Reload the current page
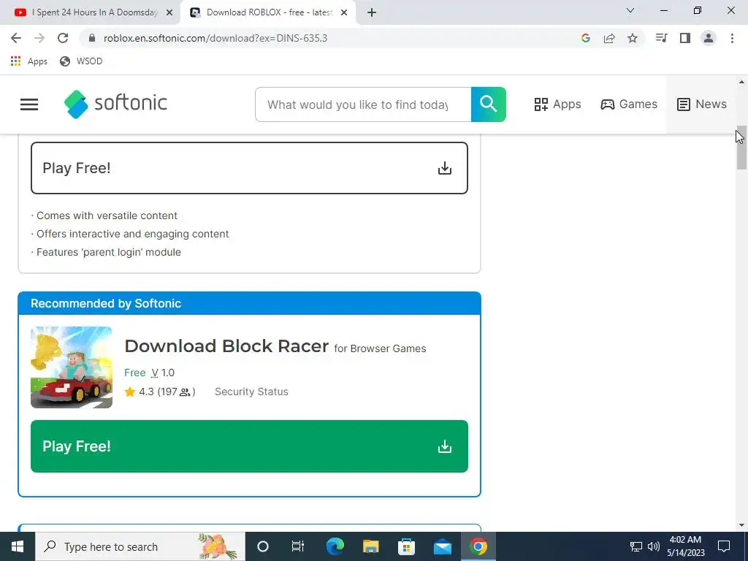 click(63, 38)
